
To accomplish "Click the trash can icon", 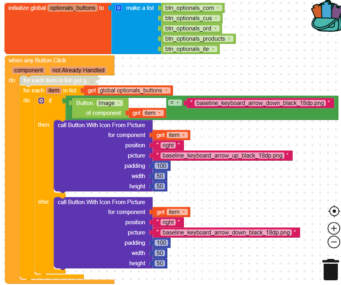I will pyautogui.click(x=331, y=270).
